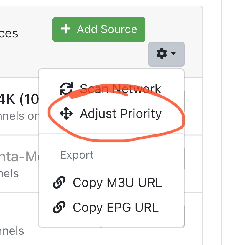The height and width of the screenshot is (245, 235).
Task: Click the bottom row's channels subtitle
Action: click(12, 231)
